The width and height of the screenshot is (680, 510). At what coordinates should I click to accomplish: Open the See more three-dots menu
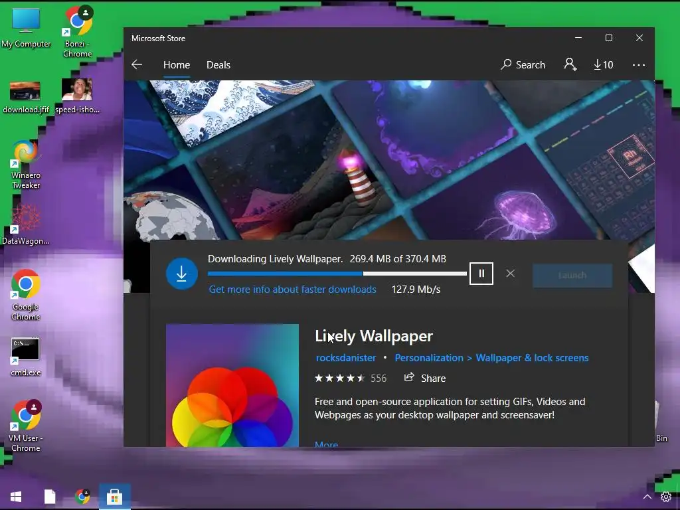tap(638, 64)
